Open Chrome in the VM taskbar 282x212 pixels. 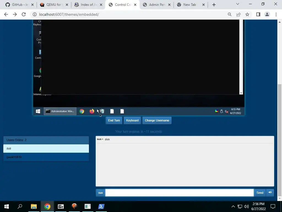82,111
